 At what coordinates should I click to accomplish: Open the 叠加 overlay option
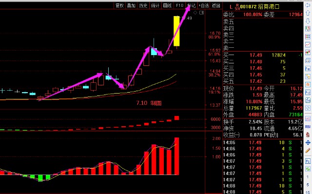(x=131, y=5)
